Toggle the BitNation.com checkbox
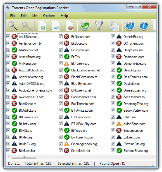162x172 pixels. tap(60, 36)
